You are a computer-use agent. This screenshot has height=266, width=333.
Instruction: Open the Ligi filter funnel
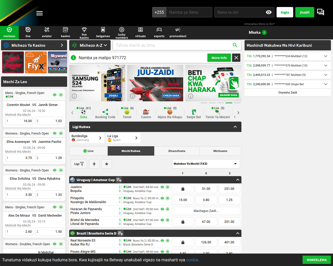(79, 164)
